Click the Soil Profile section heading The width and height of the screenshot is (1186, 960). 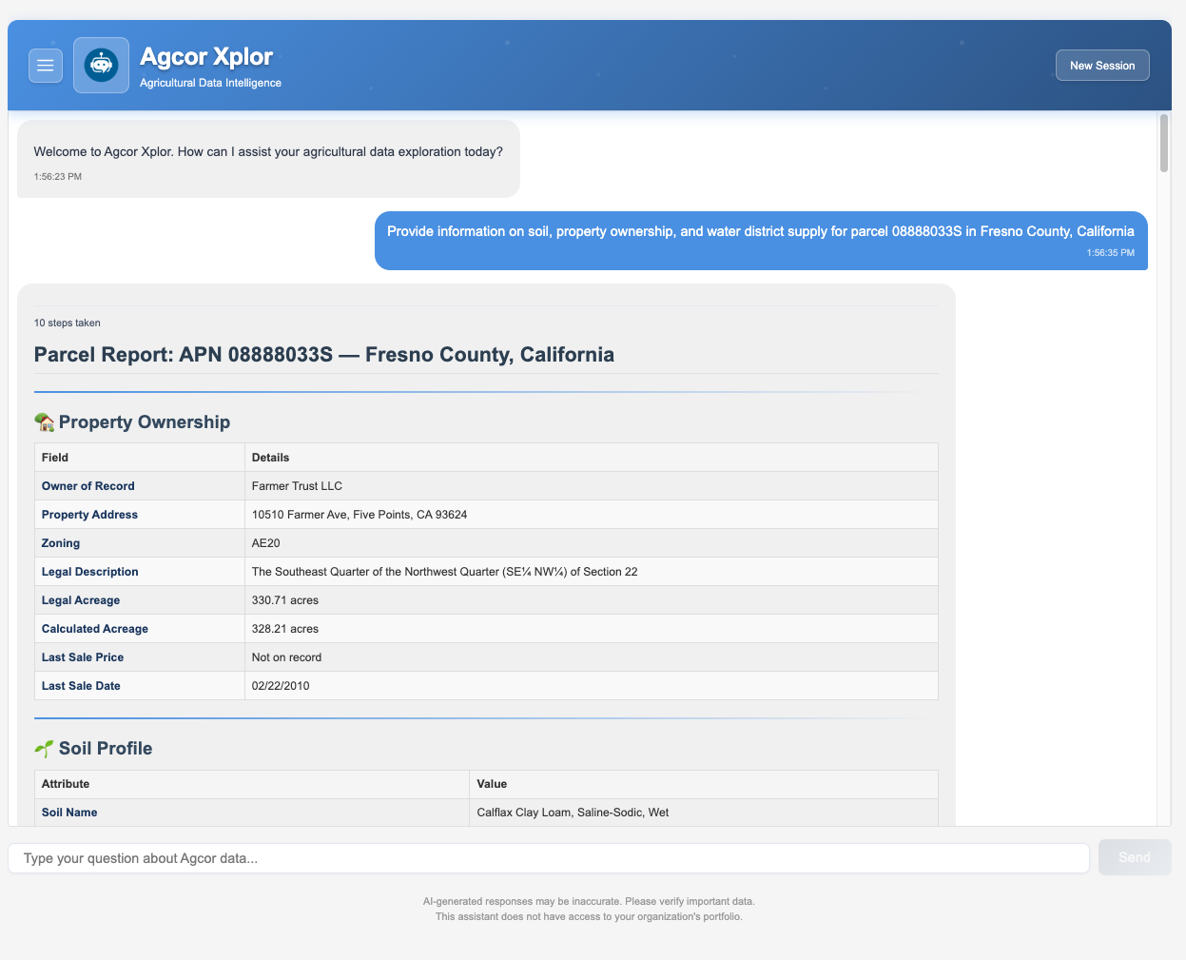106,749
